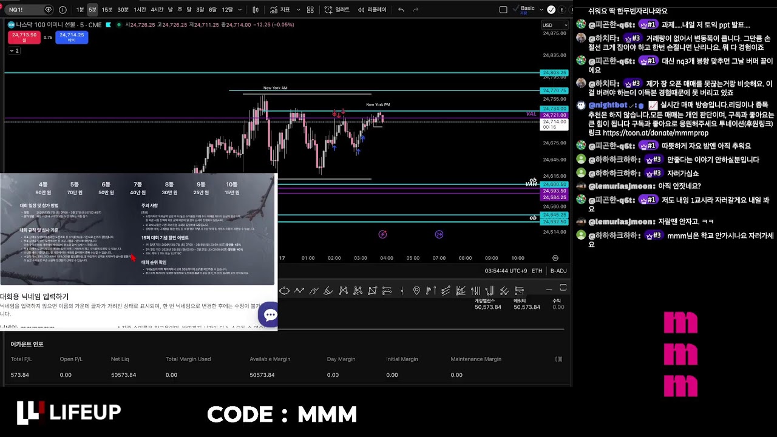Select the flag mark drawing tool

click(x=431, y=291)
